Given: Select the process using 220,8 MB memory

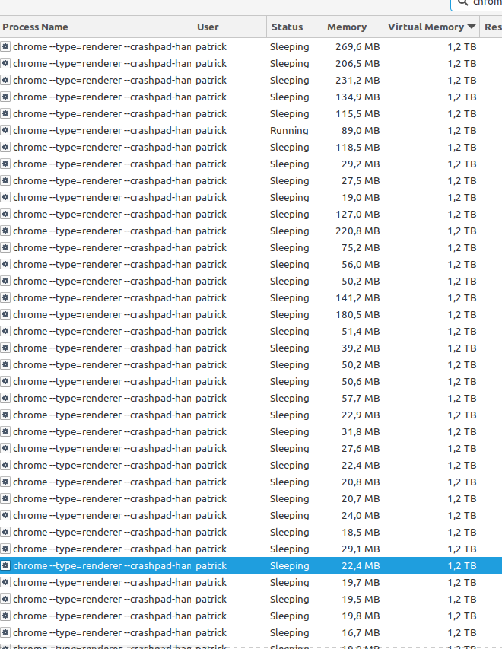Looking at the screenshot, I should 251,231.
